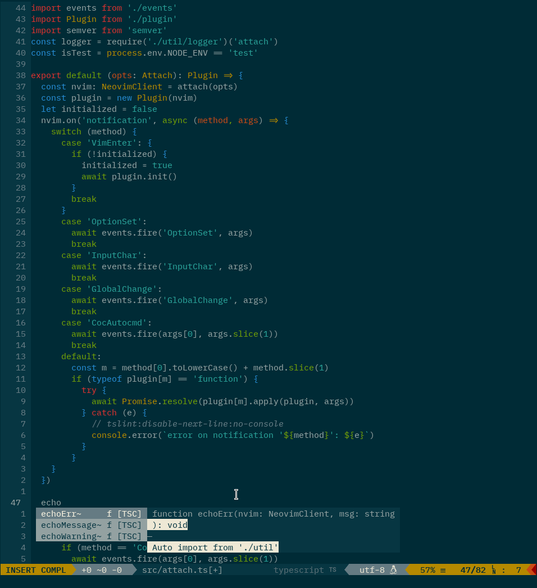This screenshot has width=537, height=588.
Task: Click the function icon beside echoWarning~
Action: tap(110, 536)
